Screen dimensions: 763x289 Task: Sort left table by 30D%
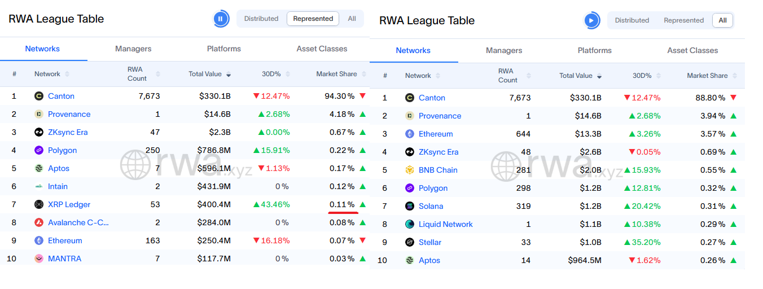[x=276, y=74]
